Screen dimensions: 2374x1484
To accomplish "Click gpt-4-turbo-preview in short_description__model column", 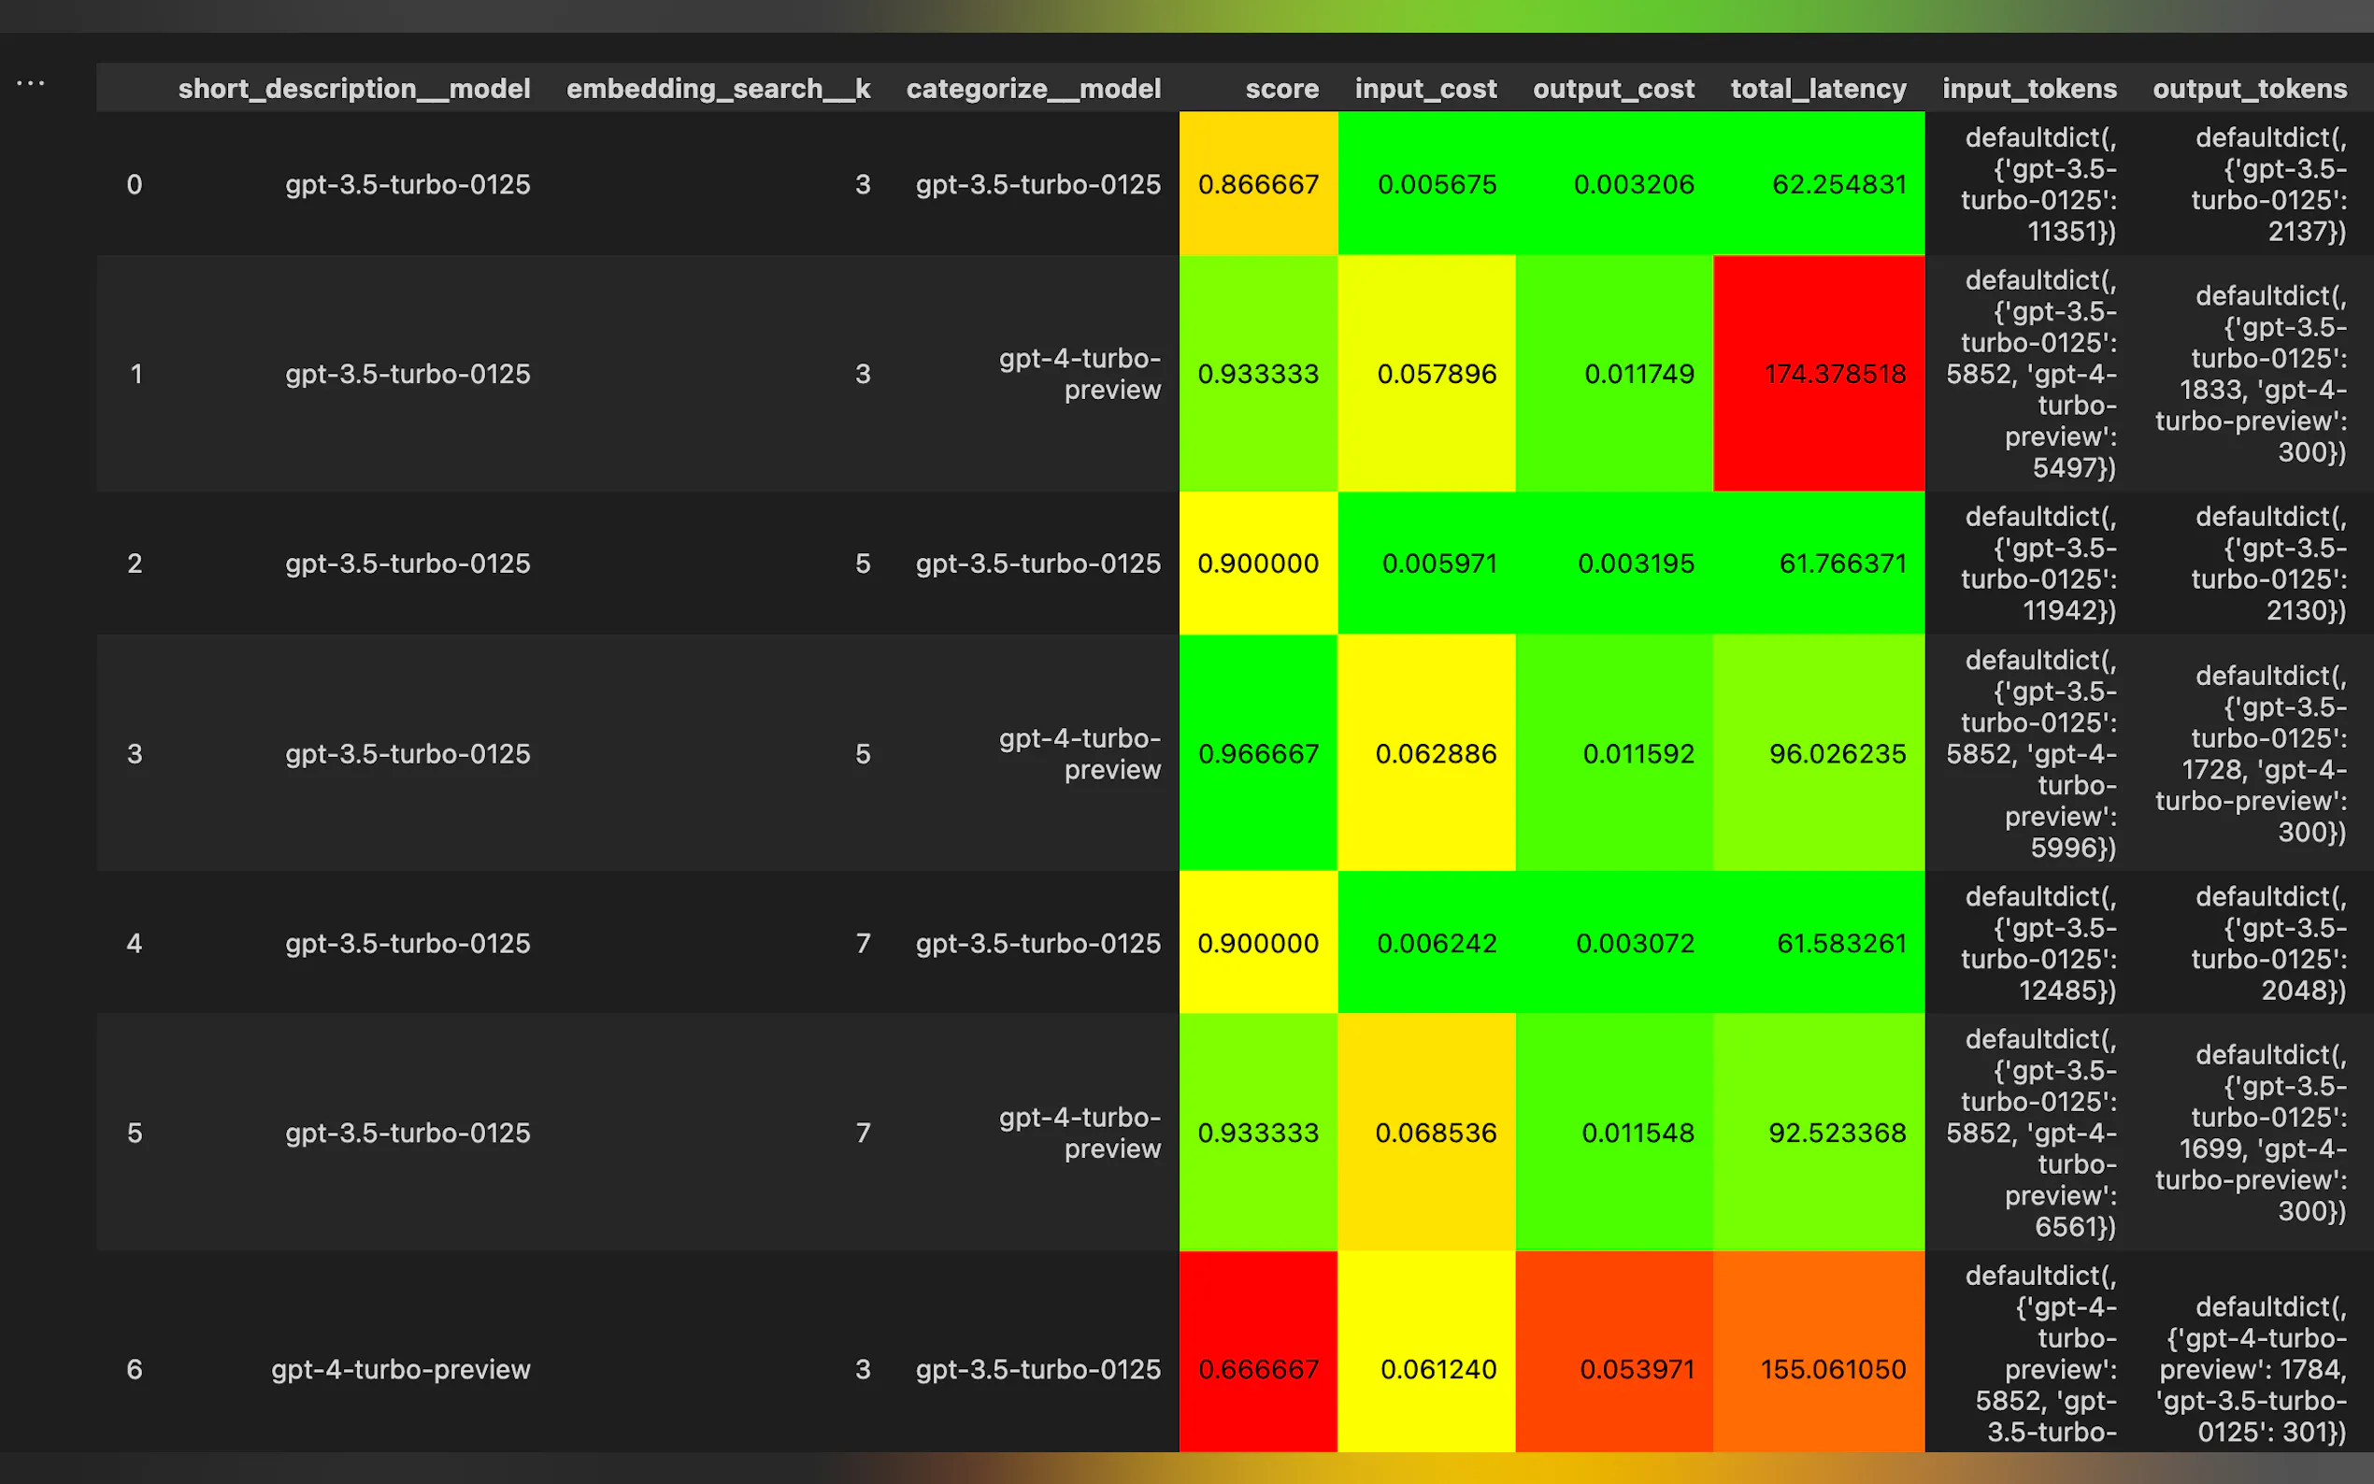I will pyautogui.click(x=400, y=1368).
